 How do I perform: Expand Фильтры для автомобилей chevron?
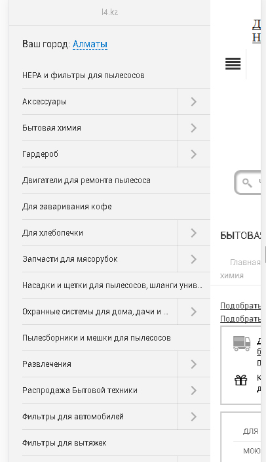(194, 416)
